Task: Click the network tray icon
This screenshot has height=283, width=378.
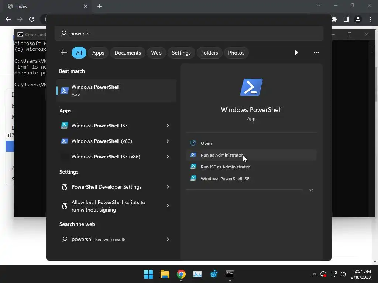Action: click(x=333, y=274)
